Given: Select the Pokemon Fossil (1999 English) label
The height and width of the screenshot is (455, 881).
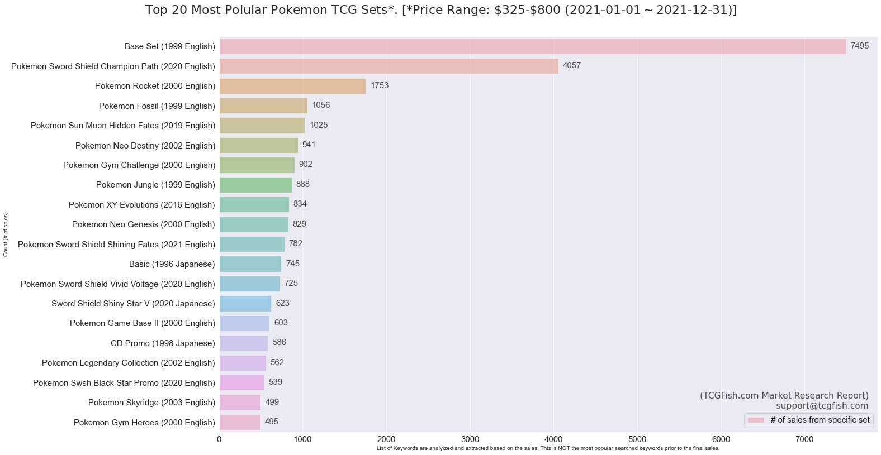Looking at the screenshot, I should coord(157,106).
